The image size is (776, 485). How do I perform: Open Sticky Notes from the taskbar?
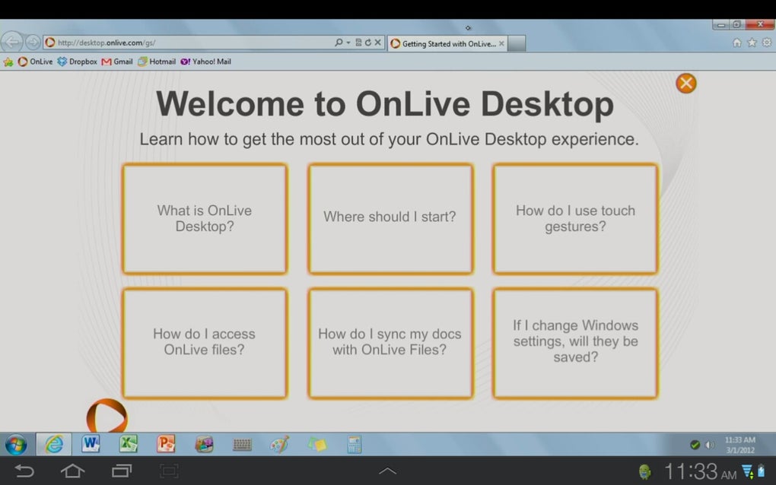click(x=317, y=444)
